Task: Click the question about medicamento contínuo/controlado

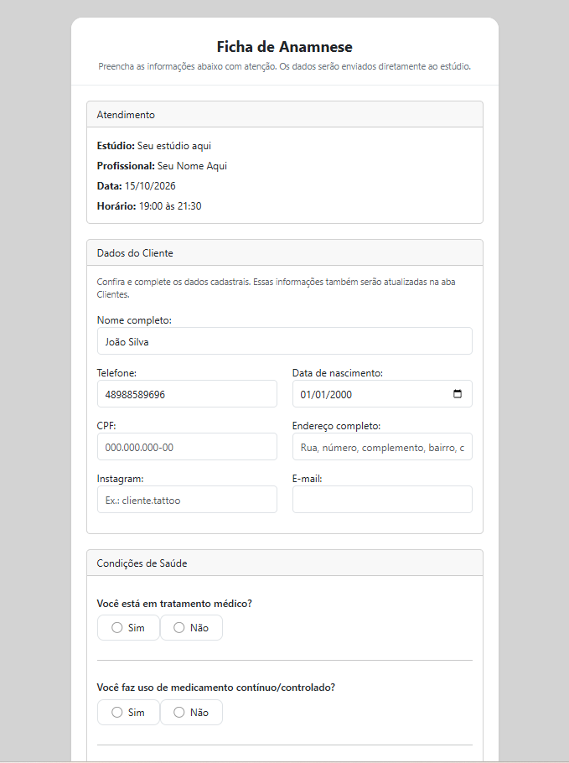Action: point(216,687)
